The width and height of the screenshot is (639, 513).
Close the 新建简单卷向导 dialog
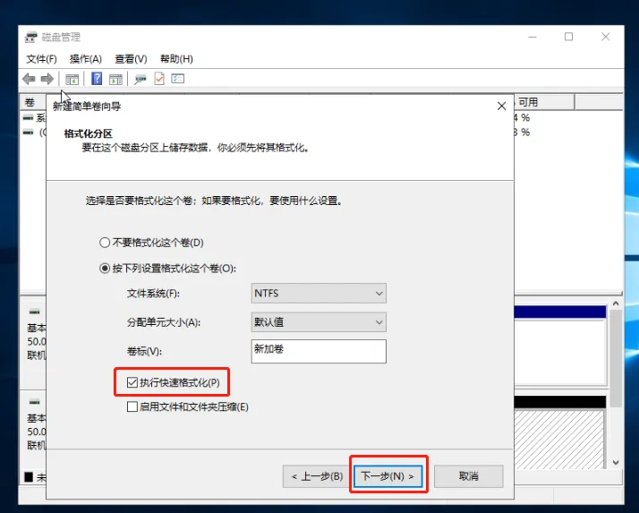[502, 106]
